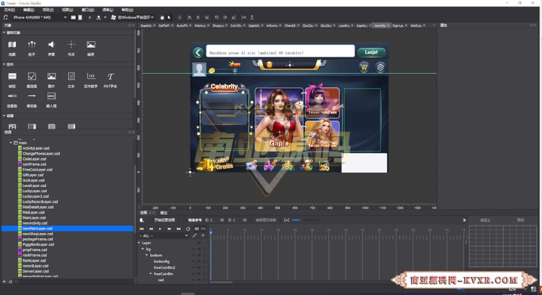Toggle visibility eye of bg layer
Image resolution: width=542 pixels, height=295 pixels.
point(199,249)
